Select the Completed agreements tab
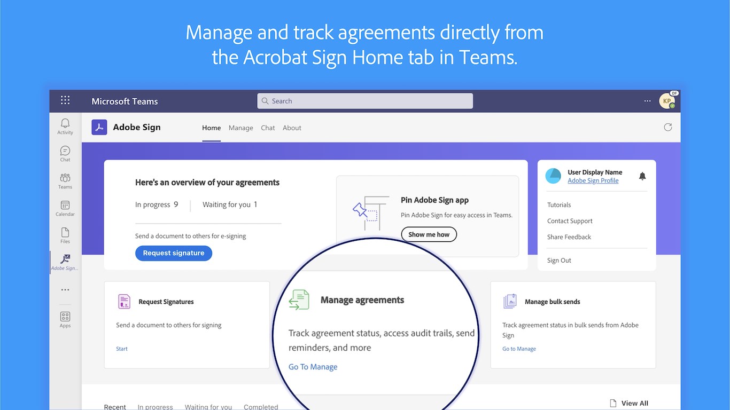 [x=261, y=407]
